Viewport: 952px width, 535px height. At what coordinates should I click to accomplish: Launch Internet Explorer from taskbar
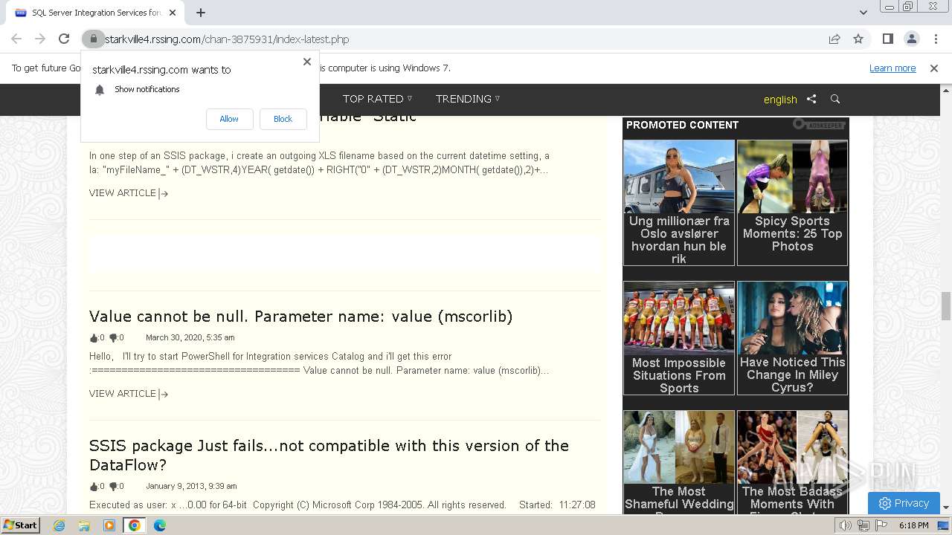59,525
